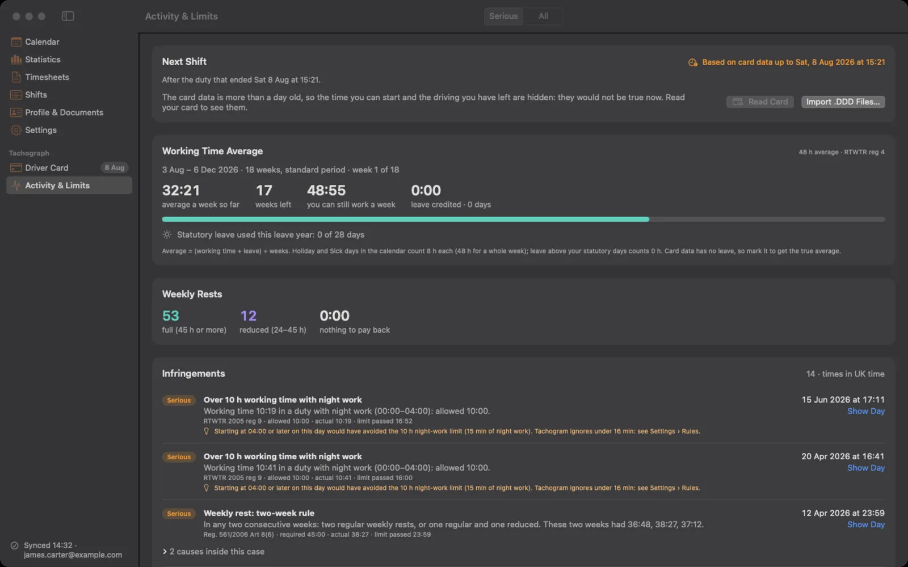
Task: Show Day for 12 Apr 2026 infringement
Action: 866,524
